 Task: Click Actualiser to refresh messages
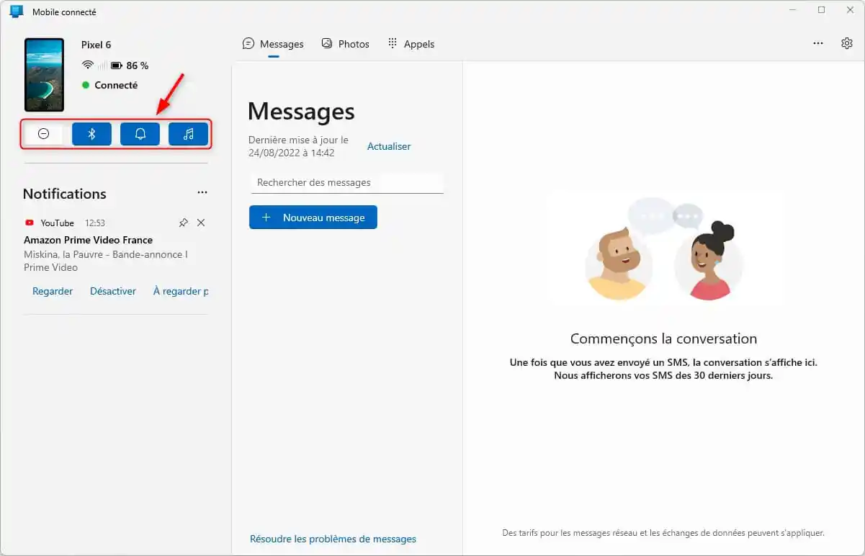click(x=389, y=146)
